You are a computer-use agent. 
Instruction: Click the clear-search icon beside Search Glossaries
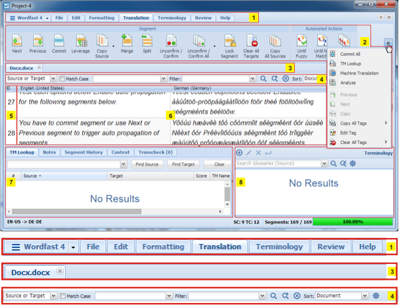(343, 163)
